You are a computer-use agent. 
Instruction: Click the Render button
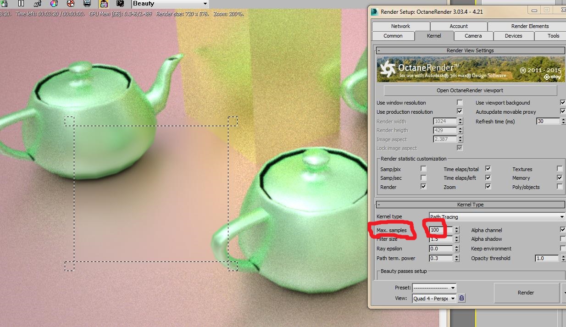tap(526, 293)
